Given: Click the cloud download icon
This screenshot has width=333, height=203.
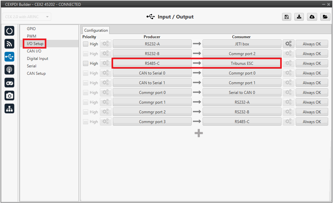Looking at the screenshot, I should [312, 17].
